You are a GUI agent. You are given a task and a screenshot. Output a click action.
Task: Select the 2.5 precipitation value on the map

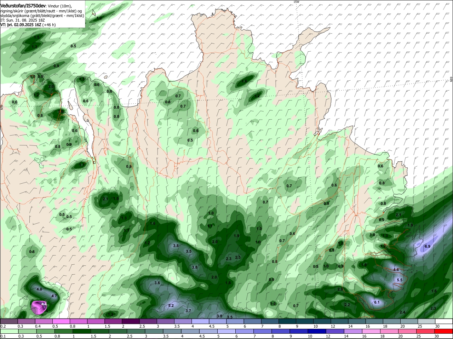pos(238,257)
